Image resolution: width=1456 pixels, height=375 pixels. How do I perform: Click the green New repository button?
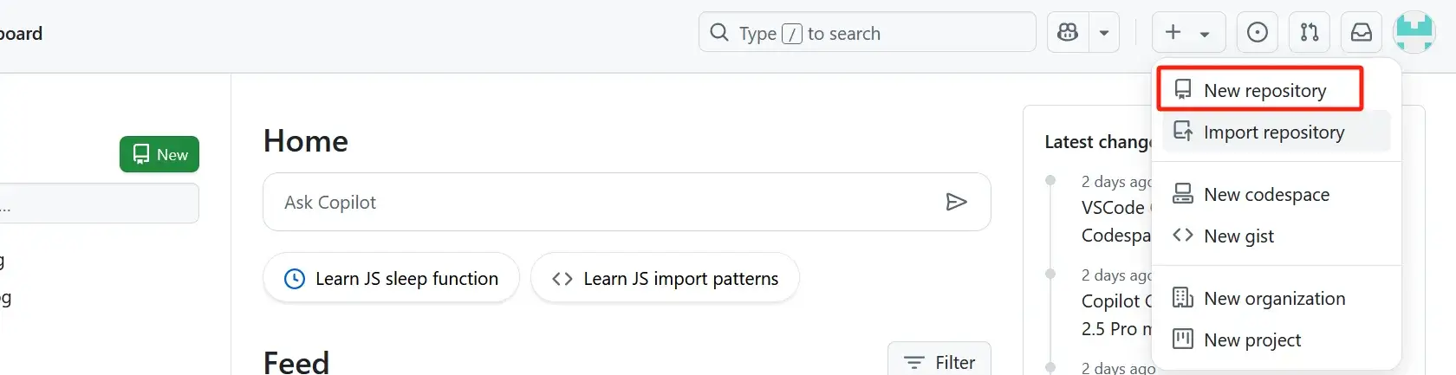click(x=159, y=154)
